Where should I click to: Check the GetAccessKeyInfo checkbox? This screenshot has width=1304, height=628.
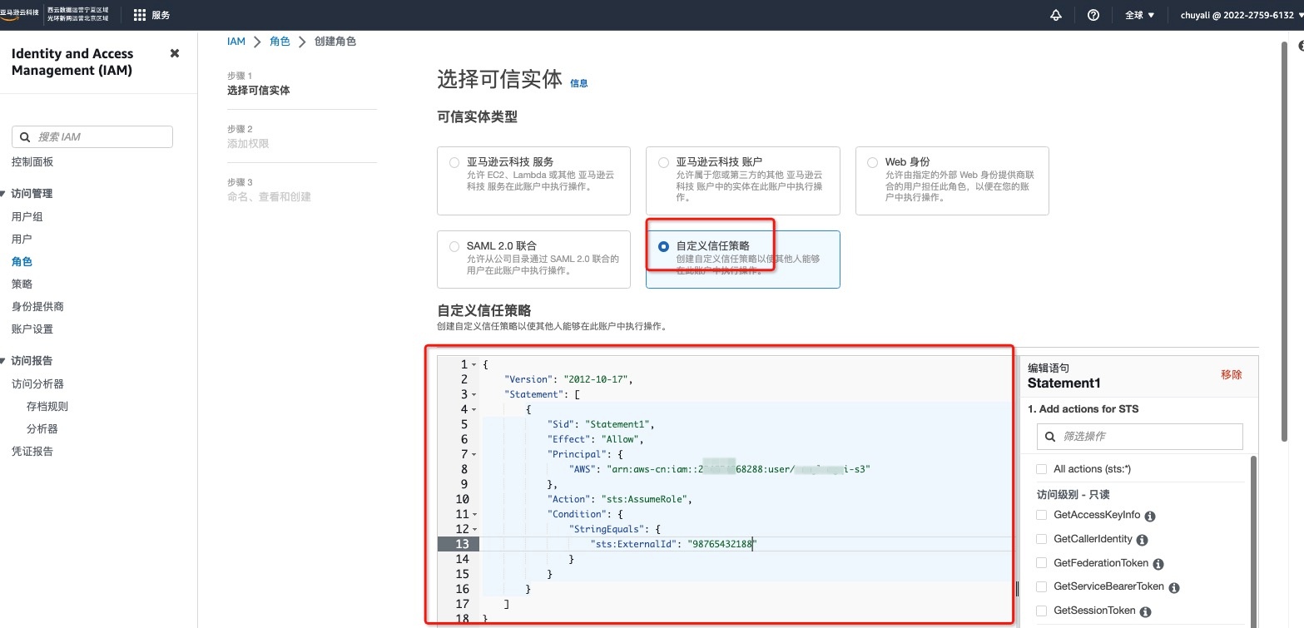click(1041, 516)
